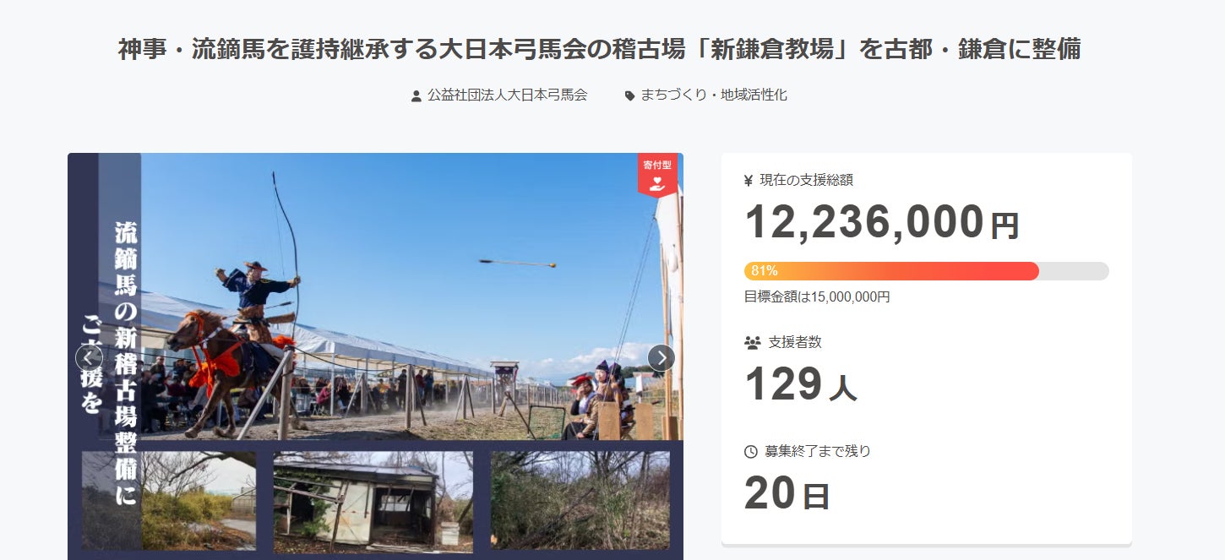Click the clock icon beside 募集終了まで残り
This screenshot has height=560, width=1225.
pyautogui.click(x=750, y=452)
